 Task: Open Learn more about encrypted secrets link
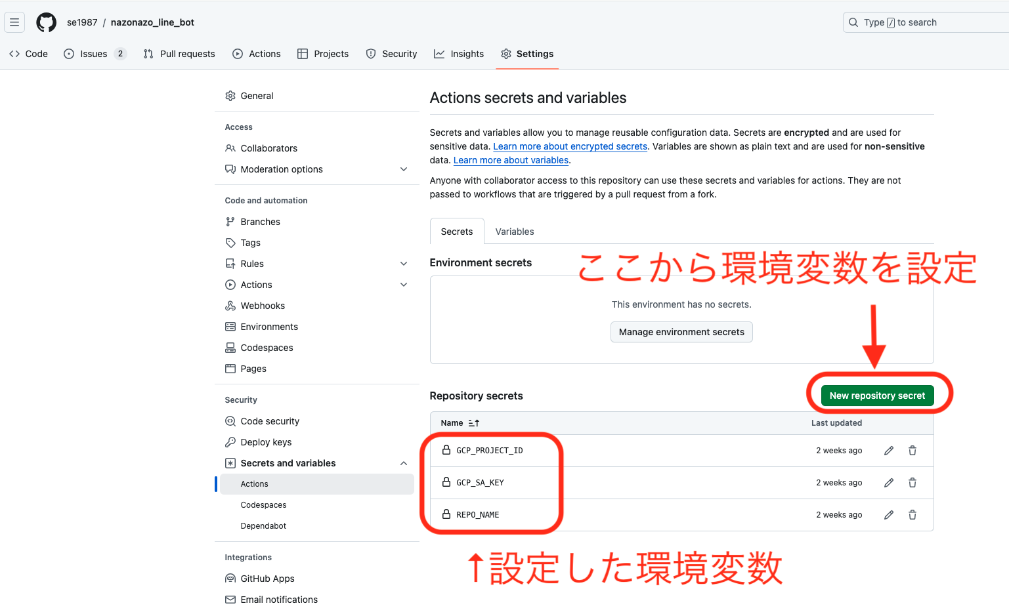click(570, 146)
